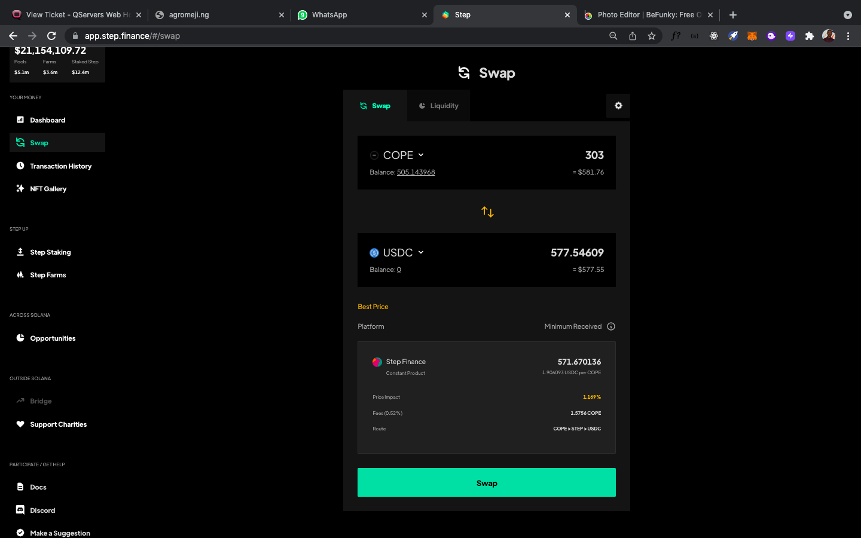Open the MetaMask fox extension

[752, 36]
